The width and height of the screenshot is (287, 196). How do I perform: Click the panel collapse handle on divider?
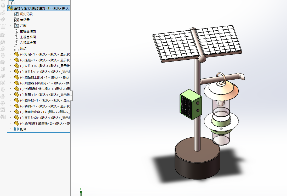point(71,96)
